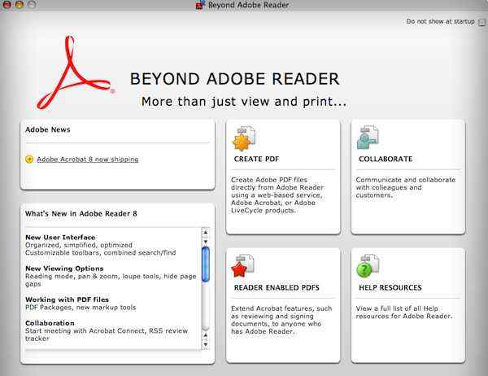This screenshot has height=376, width=488.
Task: Open the READER ENABLED PDFS heading
Action: point(277,287)
